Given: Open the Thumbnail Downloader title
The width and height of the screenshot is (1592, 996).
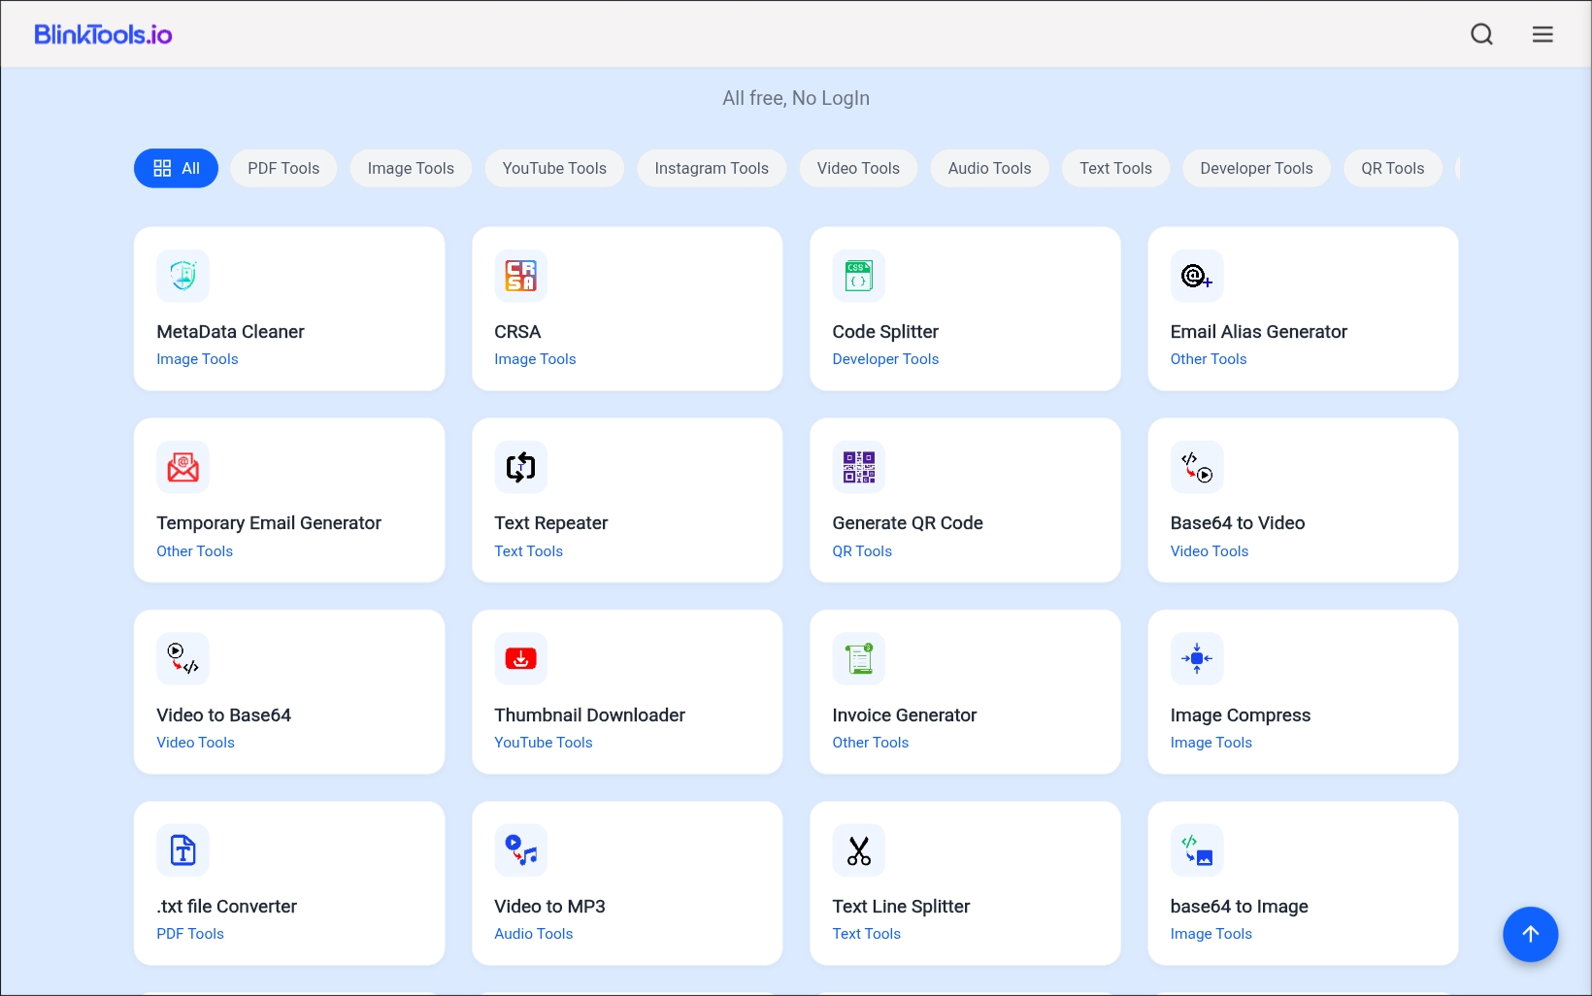Looking at the screenshot, I should [x=589, y=715].
